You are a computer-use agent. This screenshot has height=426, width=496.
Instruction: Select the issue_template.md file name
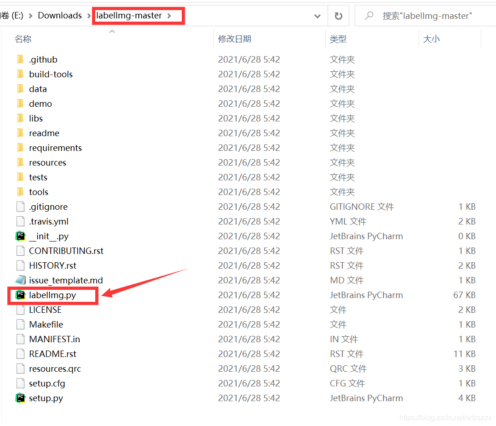(66, 280)
